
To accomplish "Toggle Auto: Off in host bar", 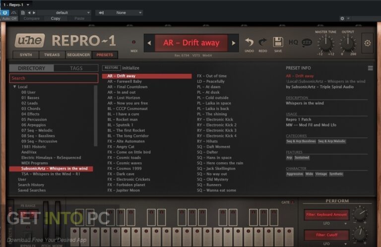I will [x=10, y=18].
